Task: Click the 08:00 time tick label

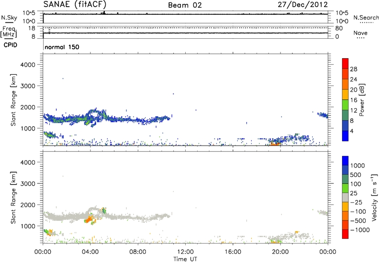Action: (x=138, y=252)
